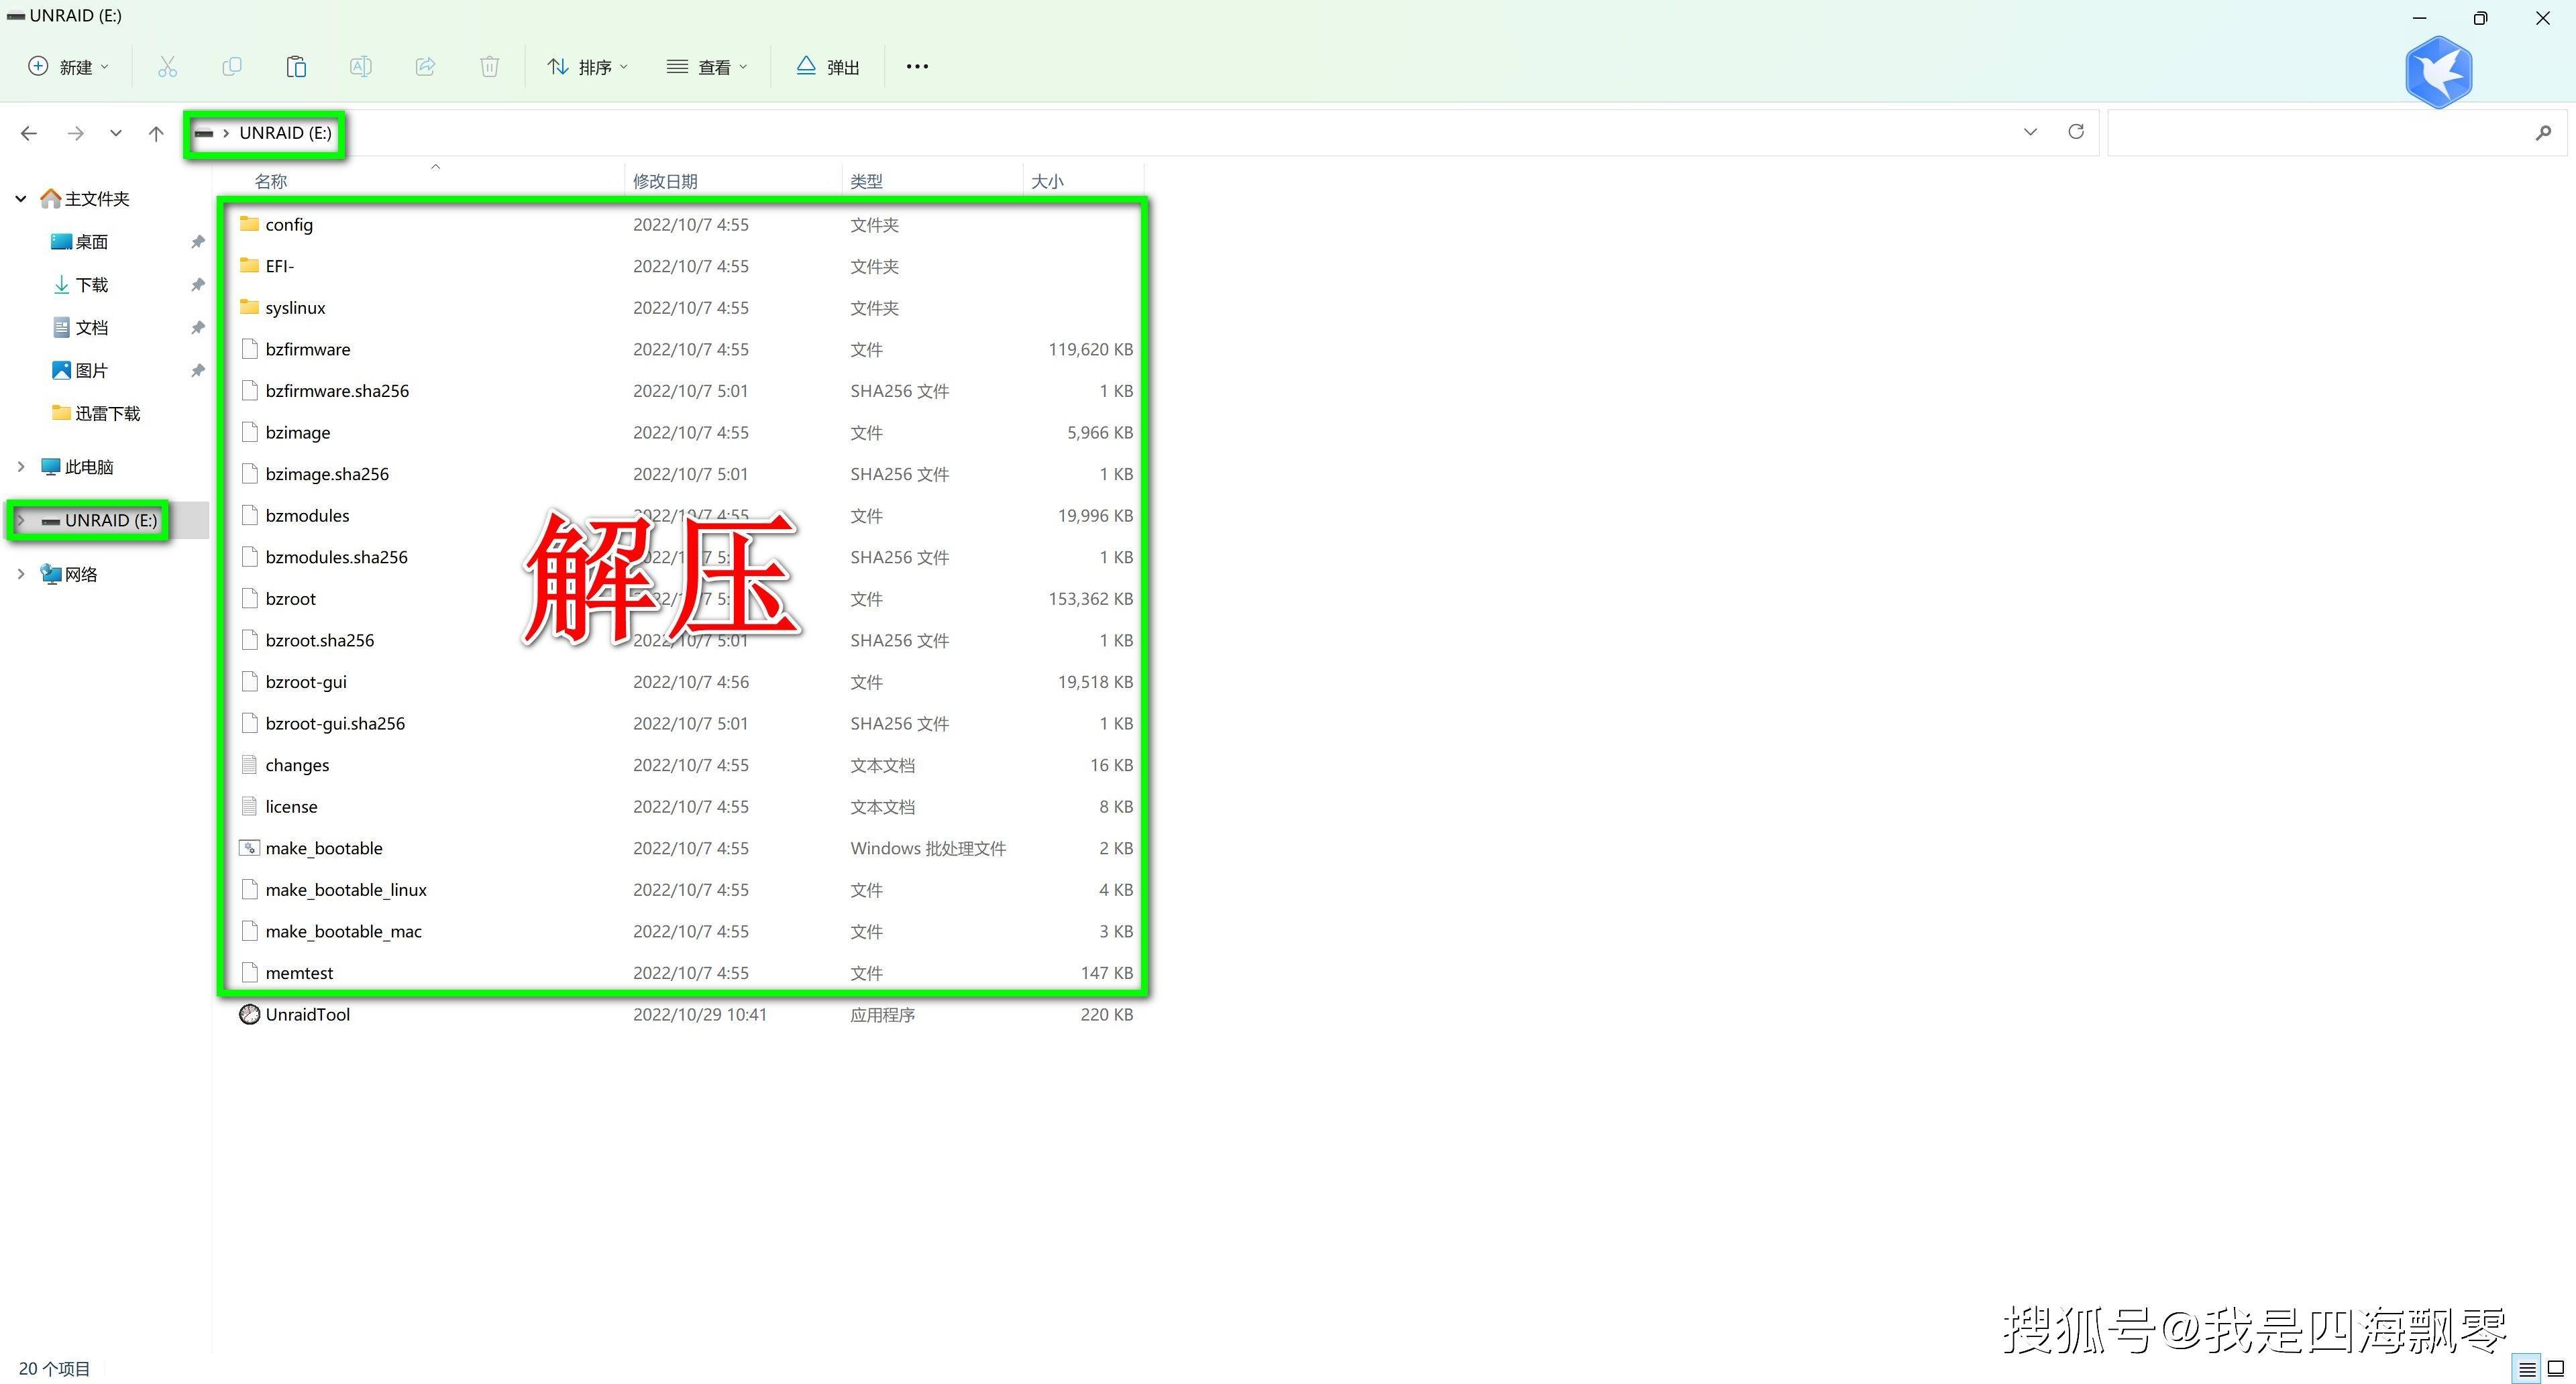Click the Delete trash icon
The image size is (2576, 1384).
click(x=489, y=67)
